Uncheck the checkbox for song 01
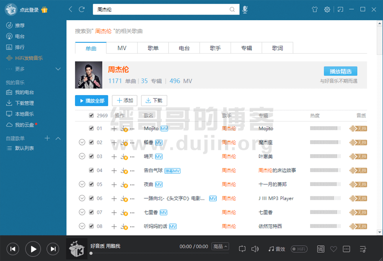383x261 pixels. (x=92, y=128)
